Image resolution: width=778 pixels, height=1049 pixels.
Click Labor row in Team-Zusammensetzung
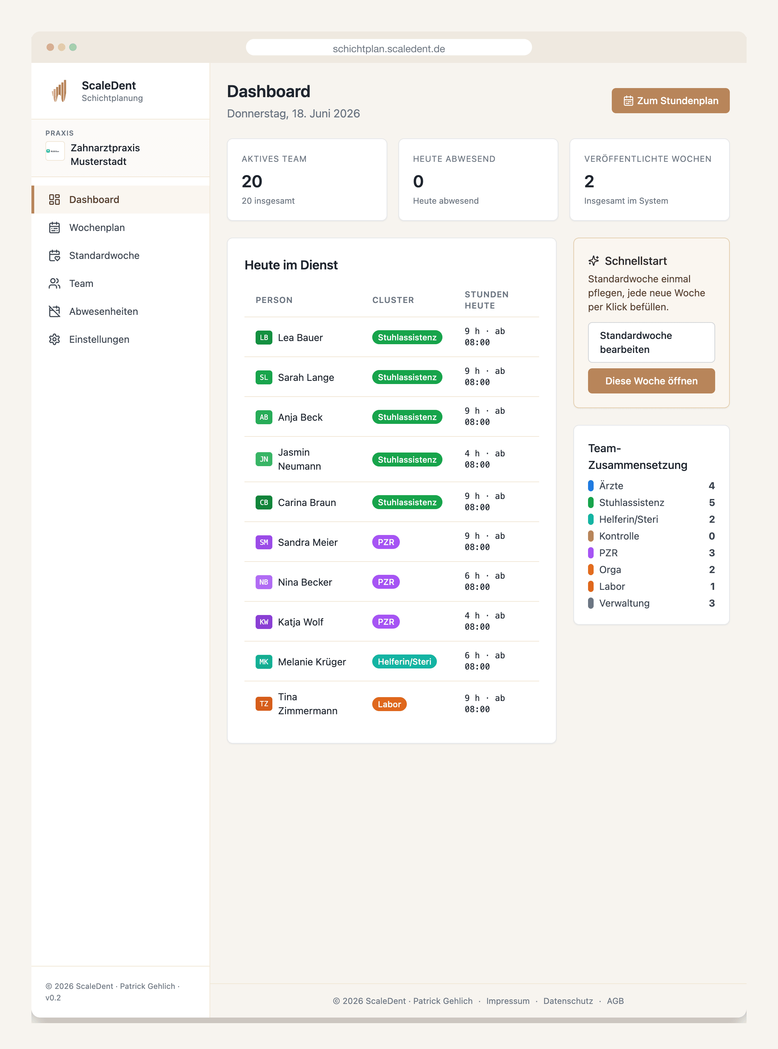(651, 586)
